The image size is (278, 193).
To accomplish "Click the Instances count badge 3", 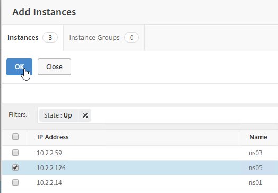I will click(x=50, y=38).
